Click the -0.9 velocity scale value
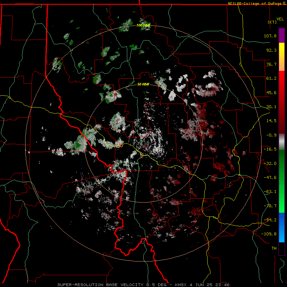 pyautogui.click(x=271, y=135)
